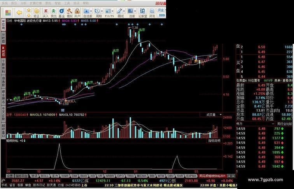Select the SAR indicator tab
This screenshot has height=189, width=294.
(180, 176)
